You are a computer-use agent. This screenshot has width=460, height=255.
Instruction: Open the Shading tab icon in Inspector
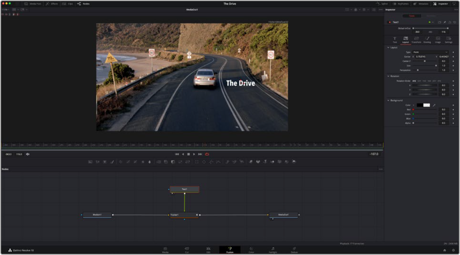tap(427, 40)
